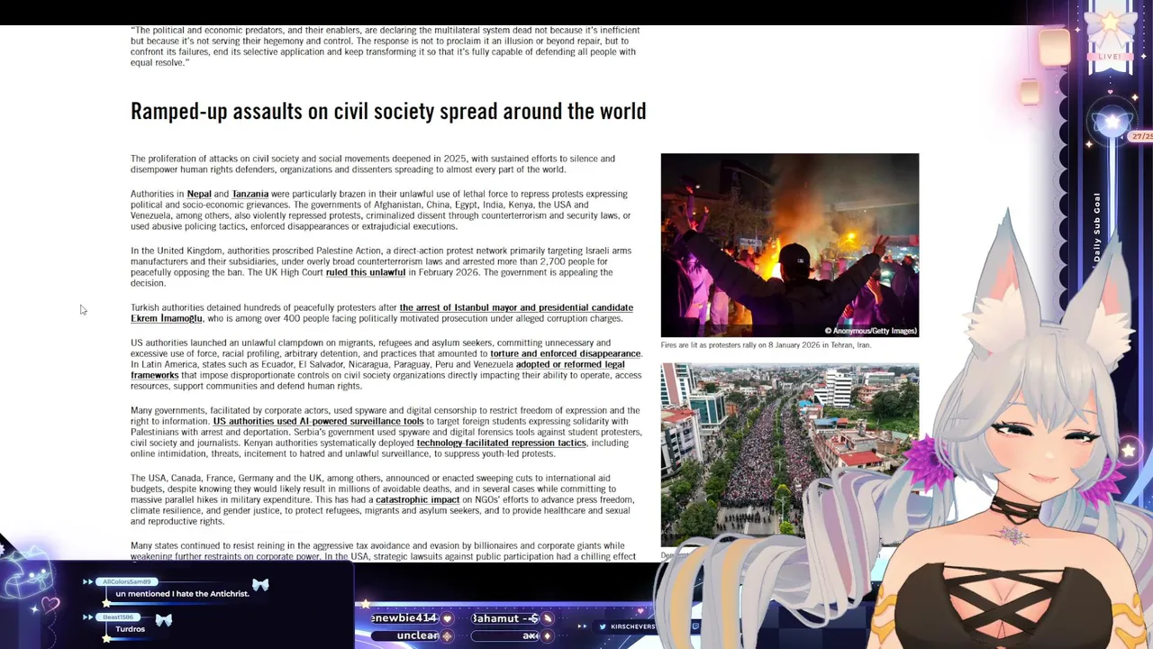Click the 'Turdros' chat message

pos(130,629)
